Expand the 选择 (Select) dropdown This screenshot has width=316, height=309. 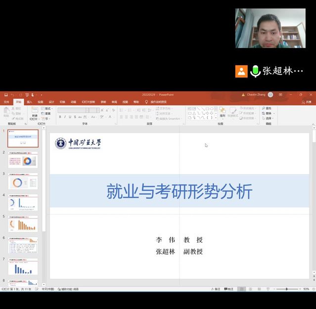268,118
